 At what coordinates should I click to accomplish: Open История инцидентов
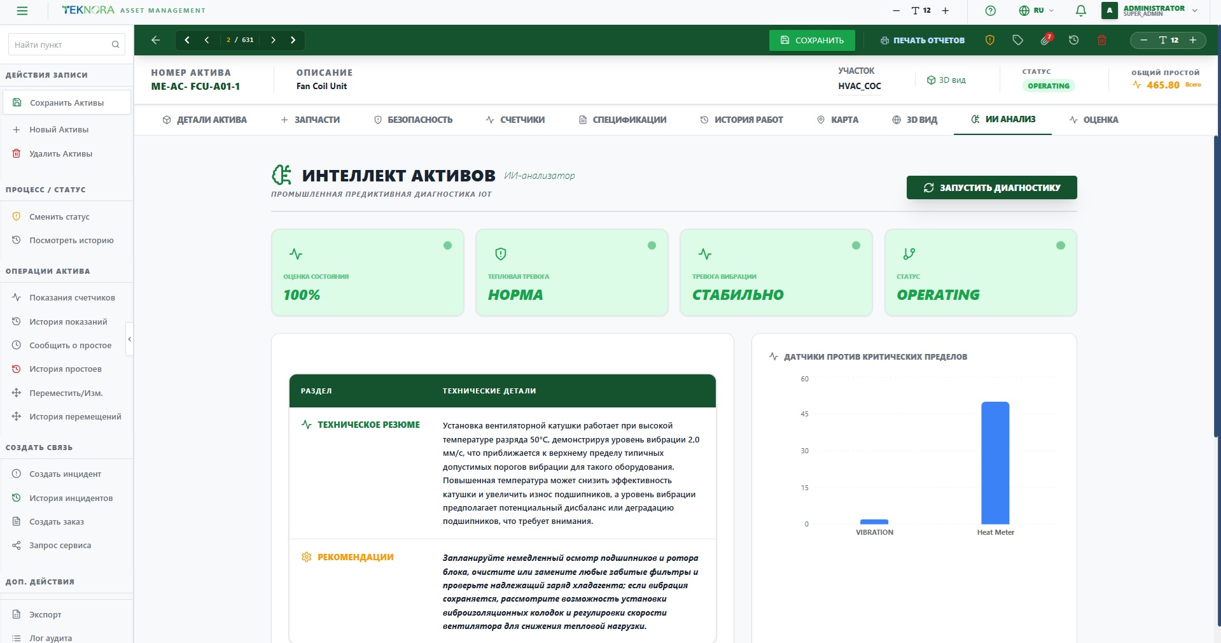[x=66, y=498]
